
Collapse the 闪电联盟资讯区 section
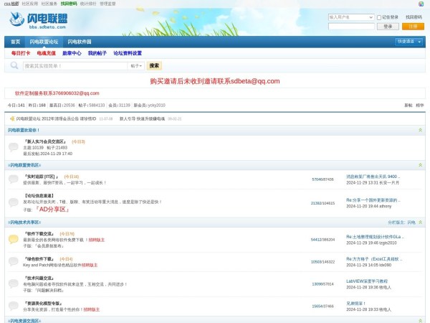[x=420, y=165]
